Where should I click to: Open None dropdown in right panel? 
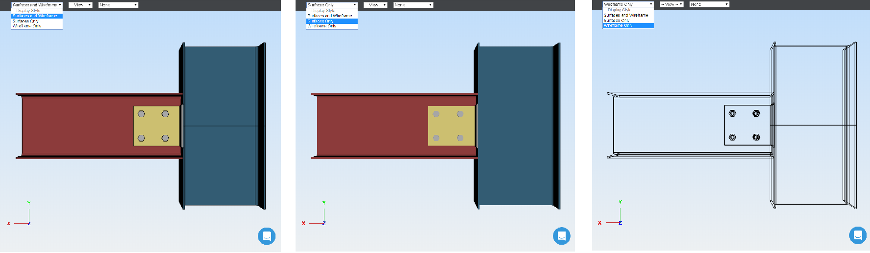click(x=709, y=4)
